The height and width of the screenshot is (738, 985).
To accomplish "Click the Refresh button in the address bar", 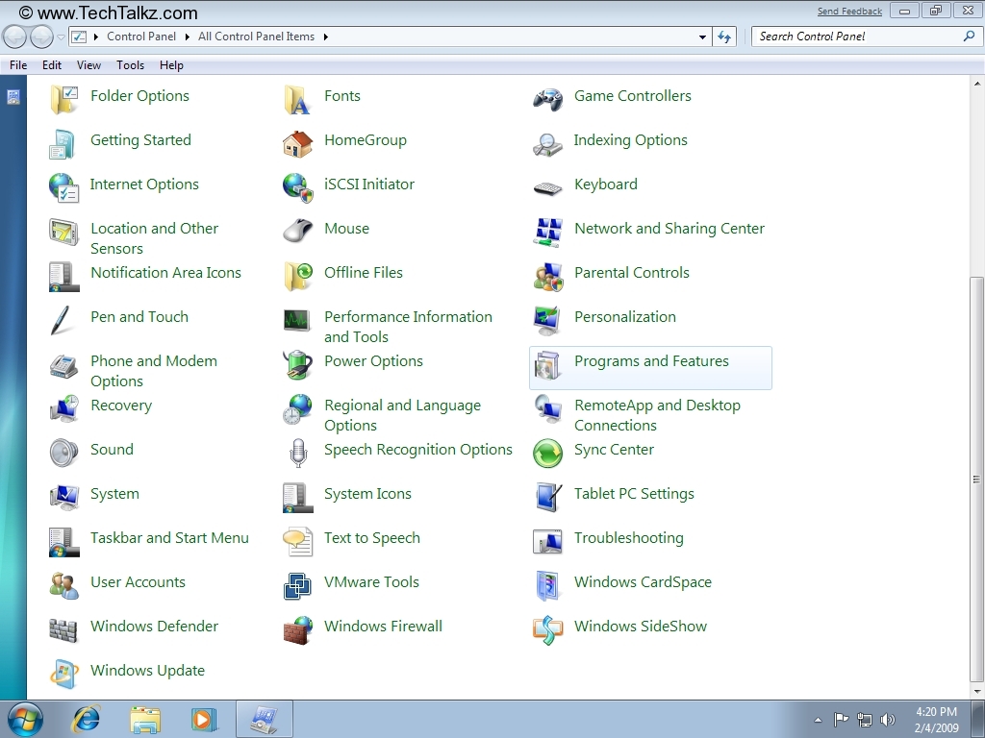I will click(x=723, y=36).
